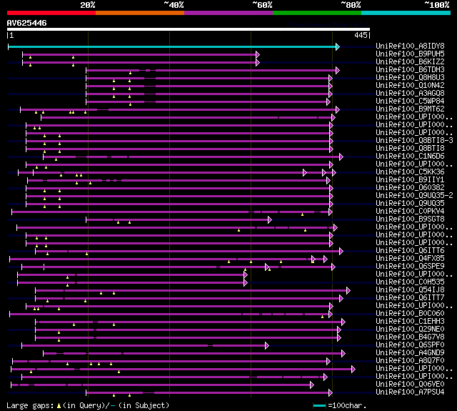
Task: Open hit UniRef100_Q54IJ8
Action: pos(410,290)
